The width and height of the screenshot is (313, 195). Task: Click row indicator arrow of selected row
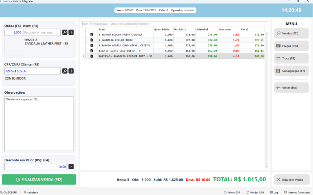click(84, 56)
